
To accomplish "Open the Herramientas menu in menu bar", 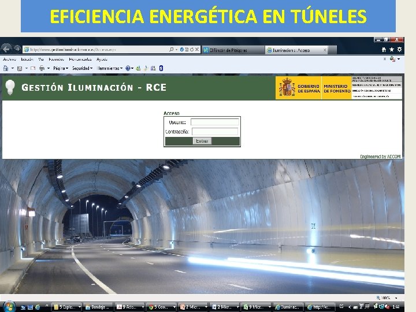I will (x=80, y=59).
